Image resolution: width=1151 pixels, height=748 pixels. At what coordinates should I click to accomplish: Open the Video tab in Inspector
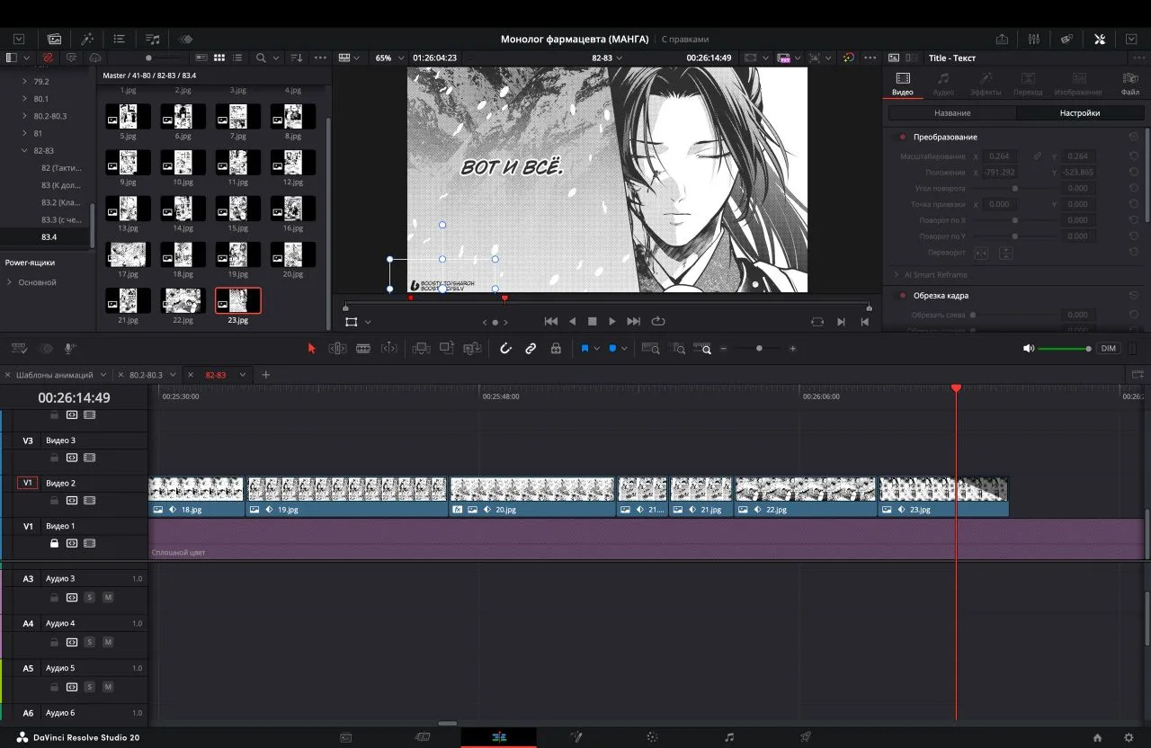(903, 85)
